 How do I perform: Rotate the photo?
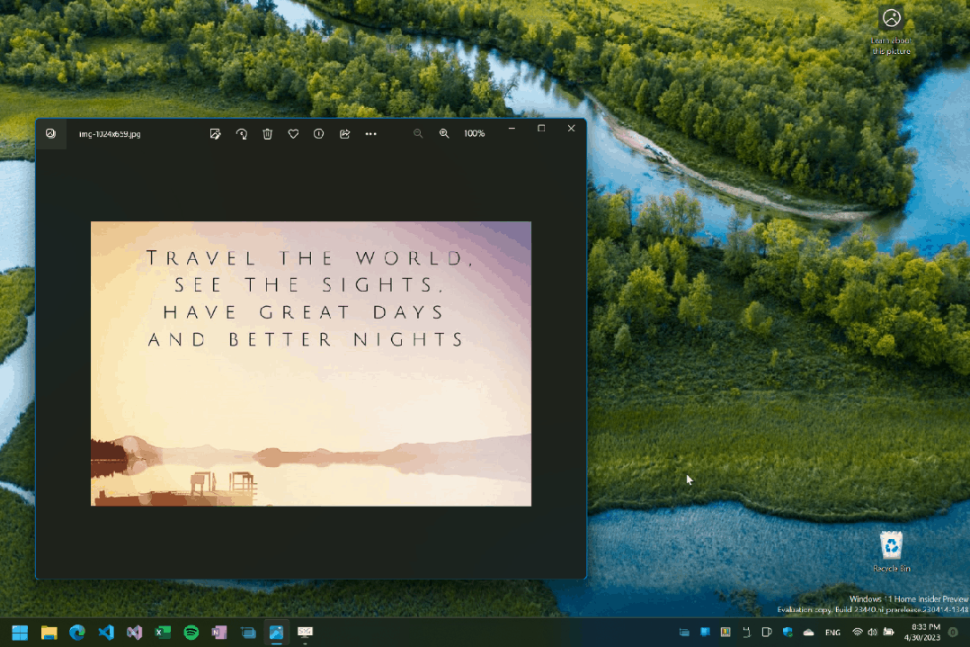[x=241, y=133]
